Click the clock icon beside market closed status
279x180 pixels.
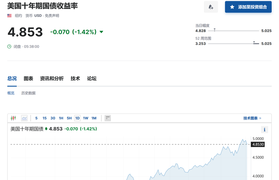pyautogui.click(x=9, y=47)
